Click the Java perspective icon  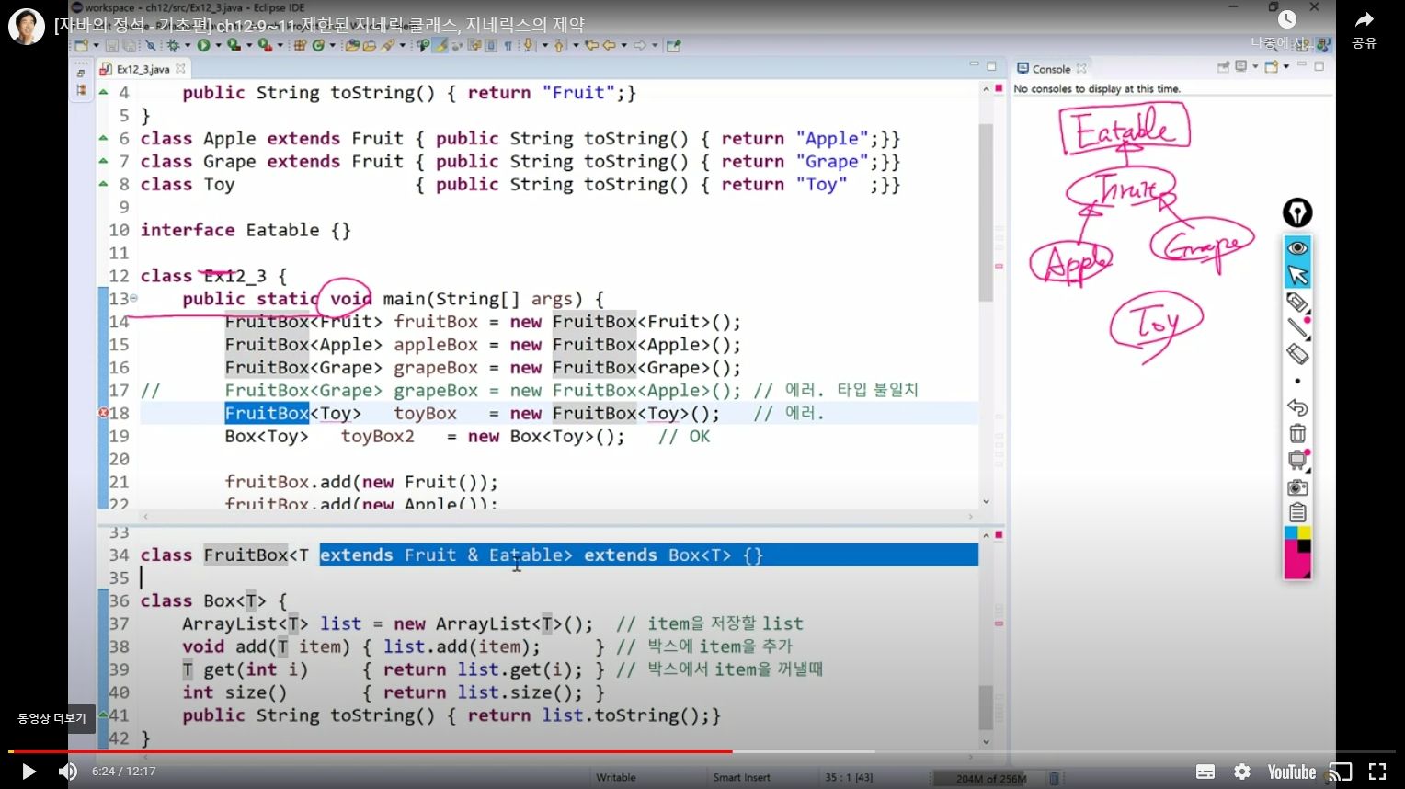point(1323,43)
